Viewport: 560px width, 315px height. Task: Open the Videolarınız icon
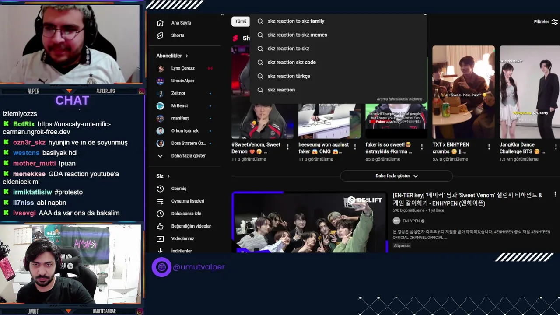(160, 239)
